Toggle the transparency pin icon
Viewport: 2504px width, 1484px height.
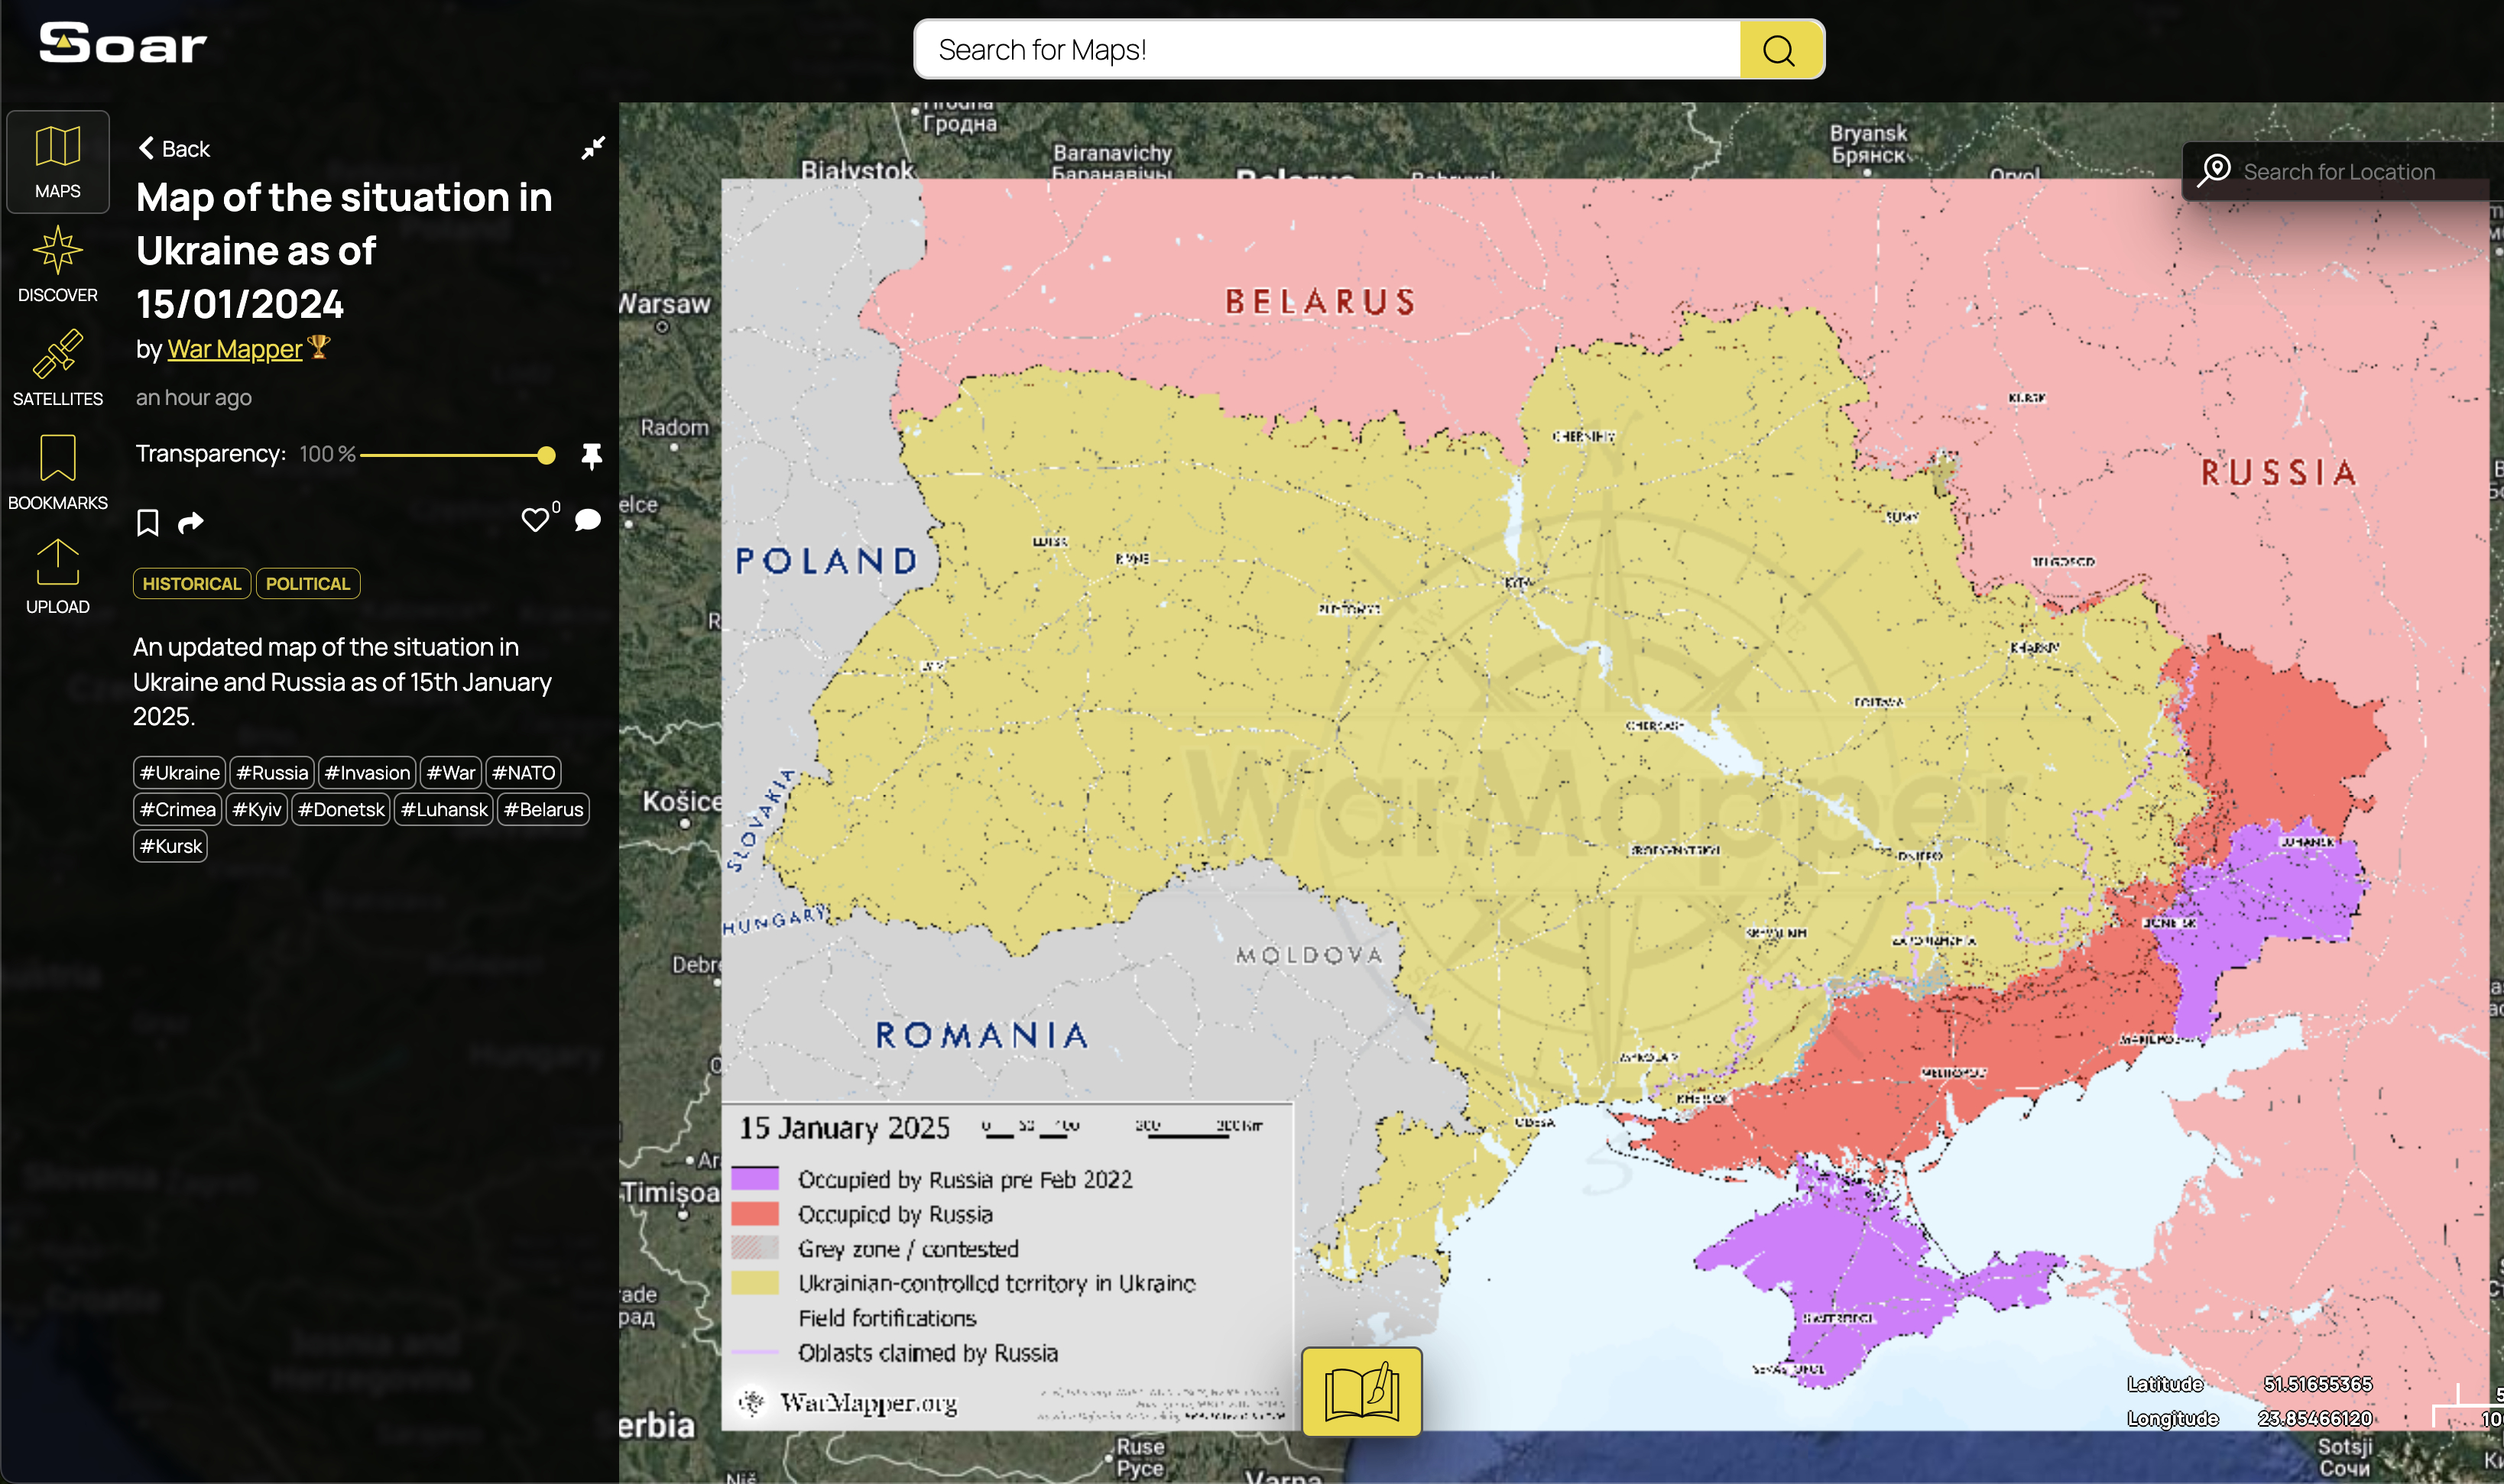[592, 456]
